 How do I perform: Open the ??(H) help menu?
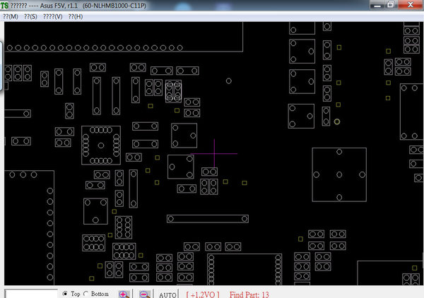(x=76, y=16)
